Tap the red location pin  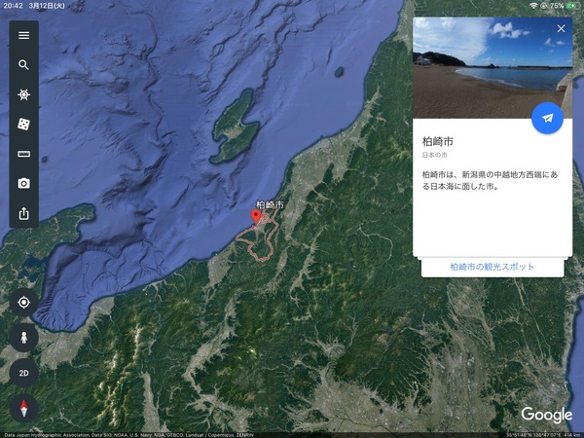point(256,216)
